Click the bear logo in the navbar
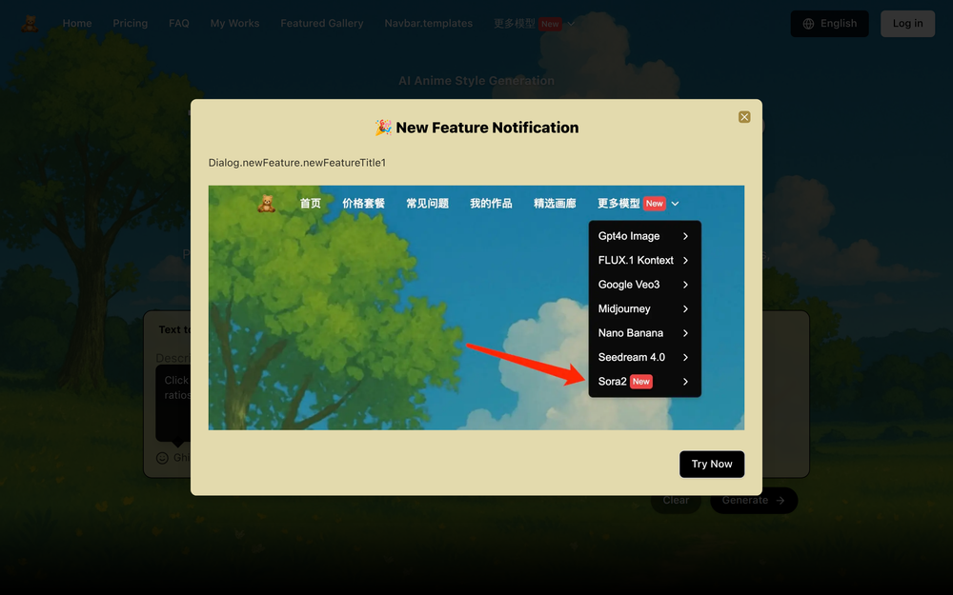Image resolution: width=953 pixels, height=595 pixels. click(x=30, y=24)
